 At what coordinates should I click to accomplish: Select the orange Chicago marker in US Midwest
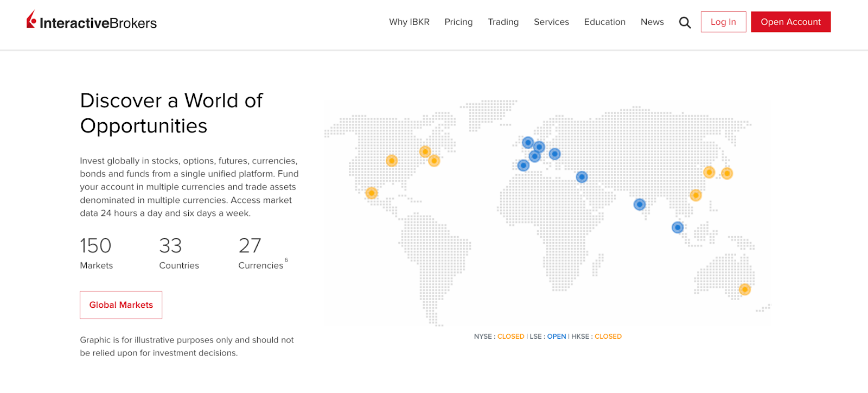(x=392, y=160)
